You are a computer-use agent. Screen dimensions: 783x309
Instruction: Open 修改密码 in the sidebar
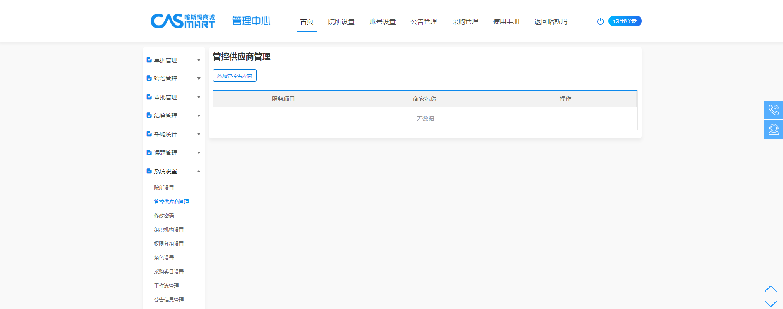coord(164,216)
